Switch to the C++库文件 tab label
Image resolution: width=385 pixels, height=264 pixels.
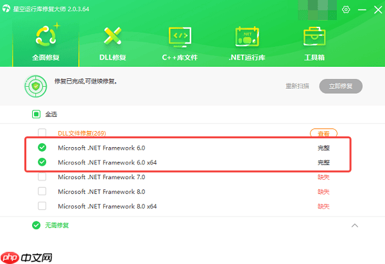coord(180,58)
